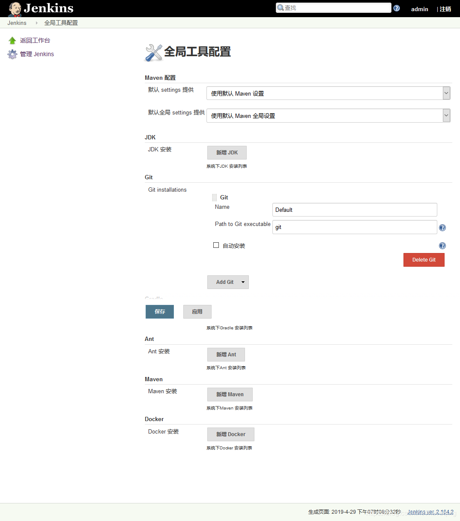The image size is (460, 521).
Task: Click the Jenkins butler logo icon
Action: (15, 9)
